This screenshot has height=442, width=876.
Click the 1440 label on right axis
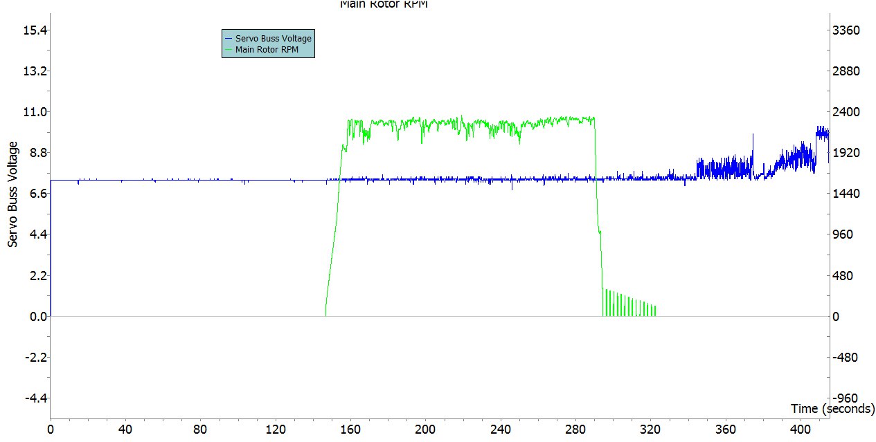846,194
